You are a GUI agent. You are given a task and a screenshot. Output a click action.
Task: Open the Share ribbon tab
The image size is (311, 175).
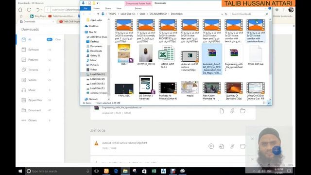(x=108, y=8)
